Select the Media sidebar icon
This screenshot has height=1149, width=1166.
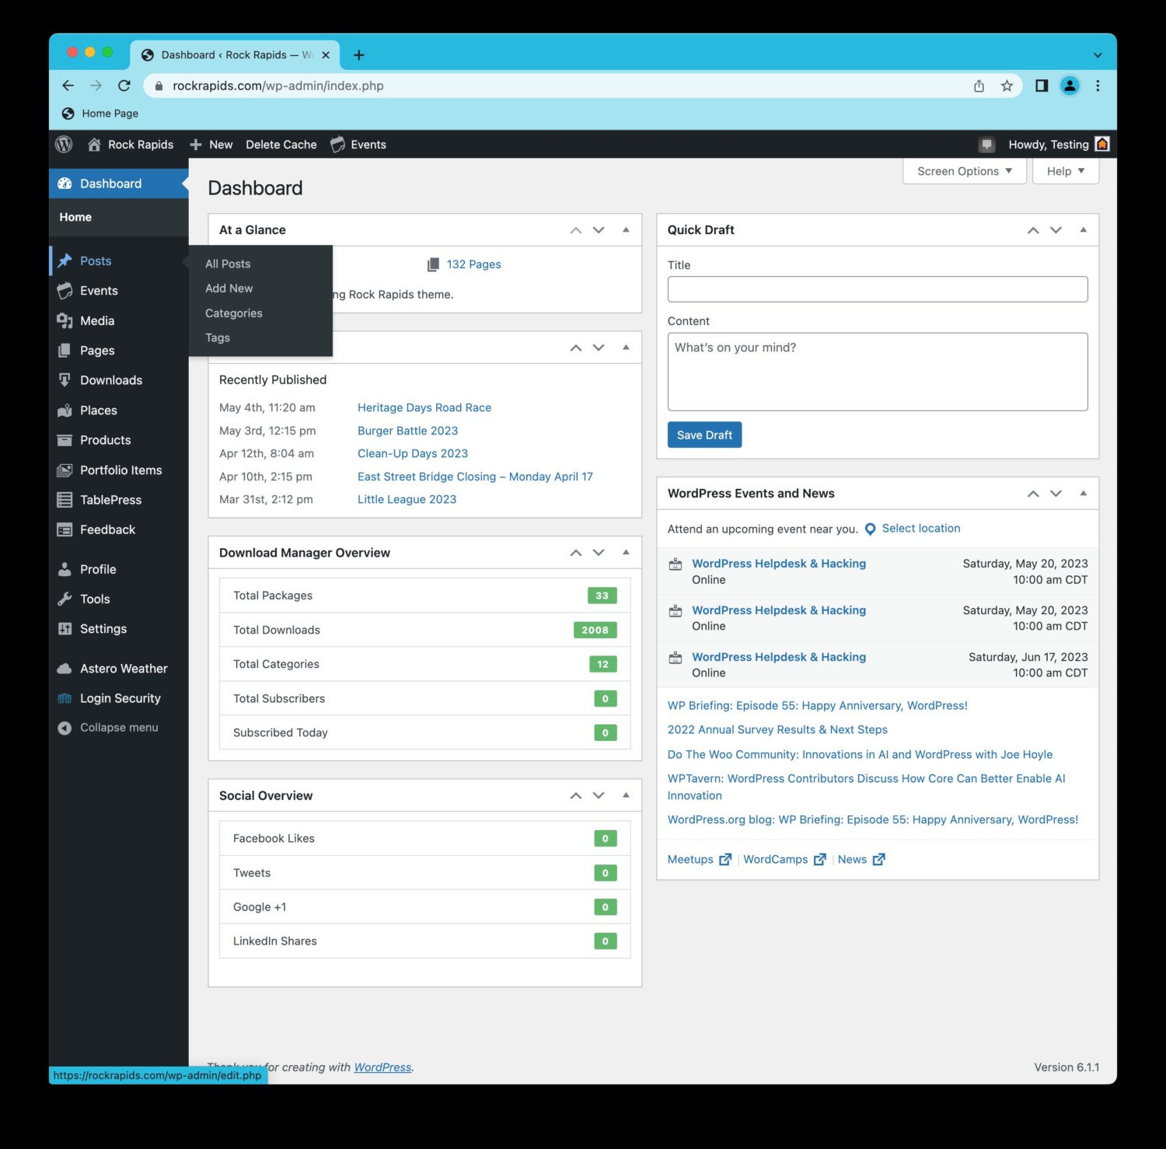65,320
